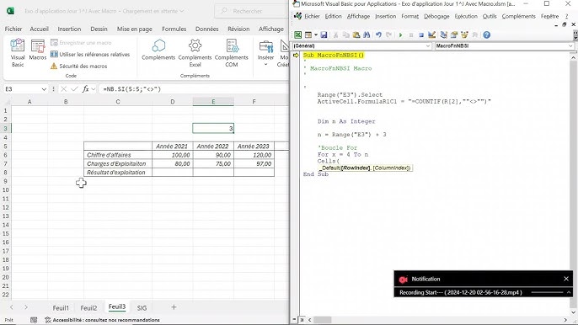Click the Reset stop icon in VBA toolbar

[421, 35]
